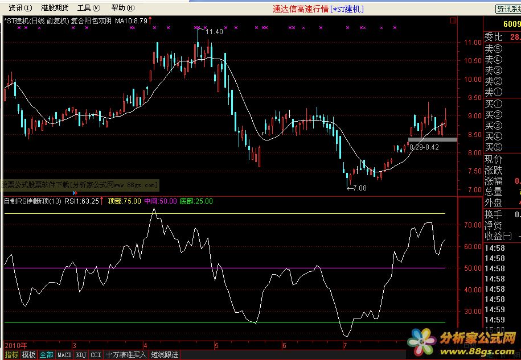Switch to the 指标 tab
The height and width of the screenshot is (360, 521).
coord(11,355)
